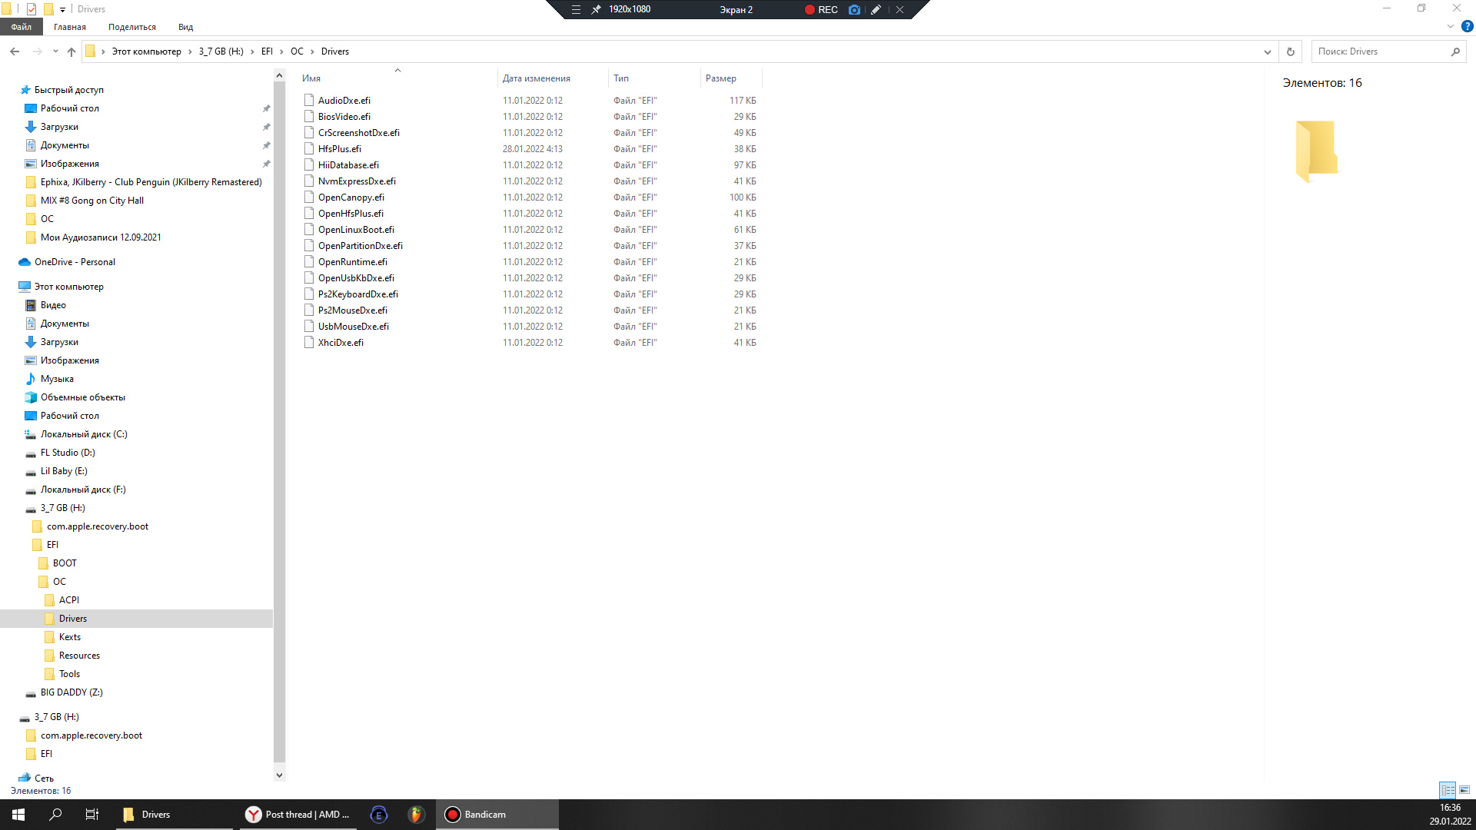The image size is (1476, 830).
Task: Click the red REC record button
Action: point(820,10)
